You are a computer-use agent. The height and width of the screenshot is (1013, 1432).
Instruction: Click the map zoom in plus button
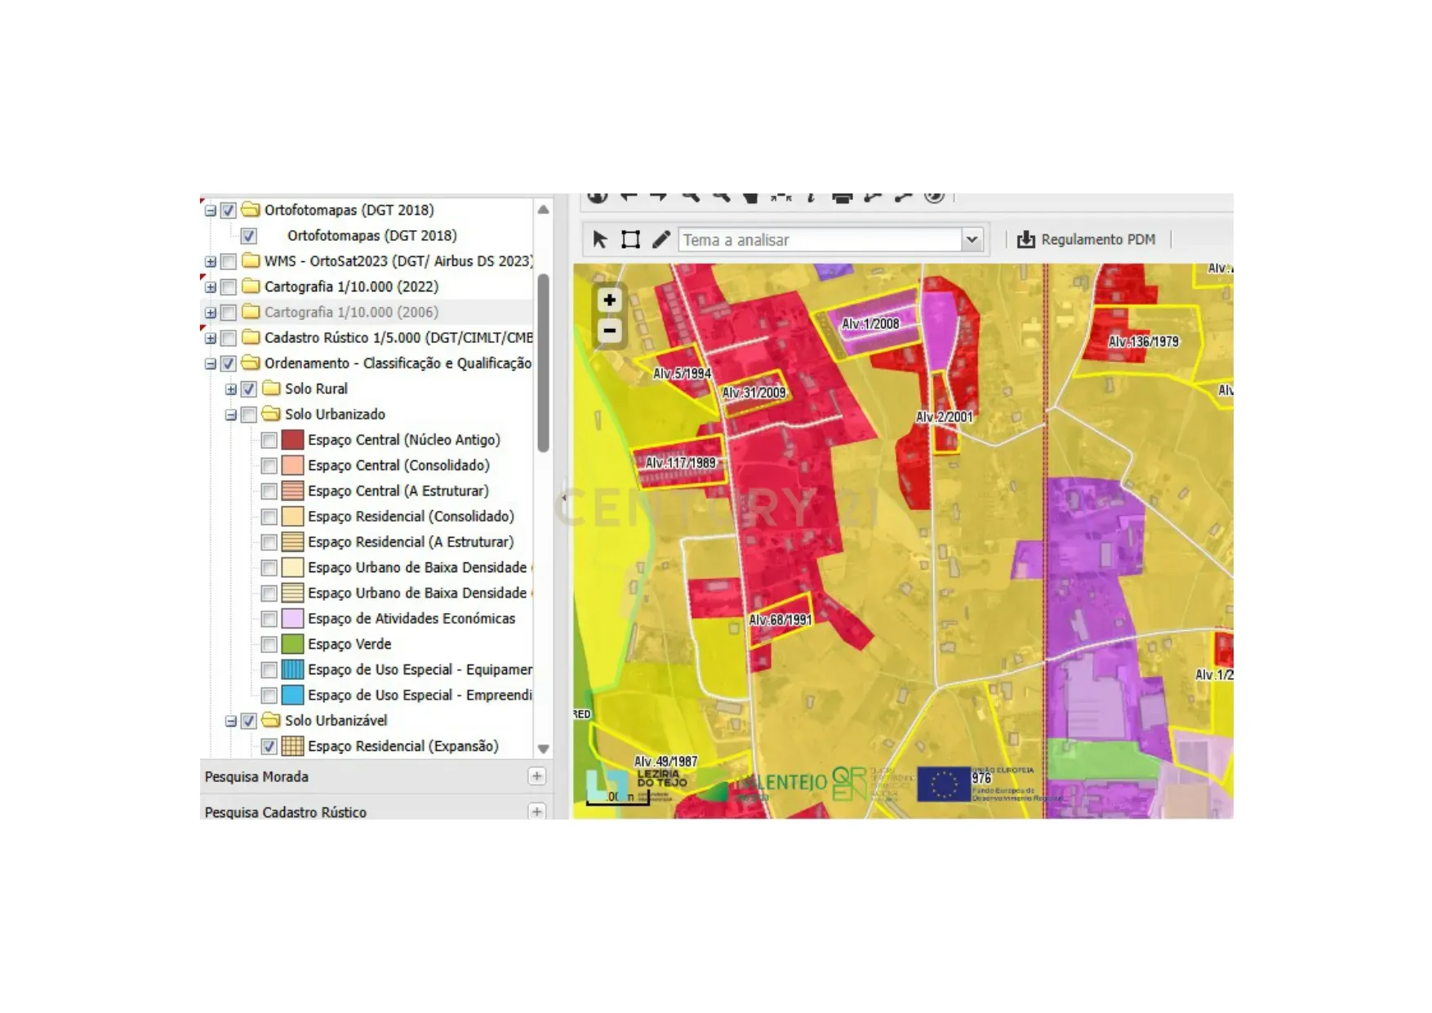pyautogui.click(x=609, y=300)
